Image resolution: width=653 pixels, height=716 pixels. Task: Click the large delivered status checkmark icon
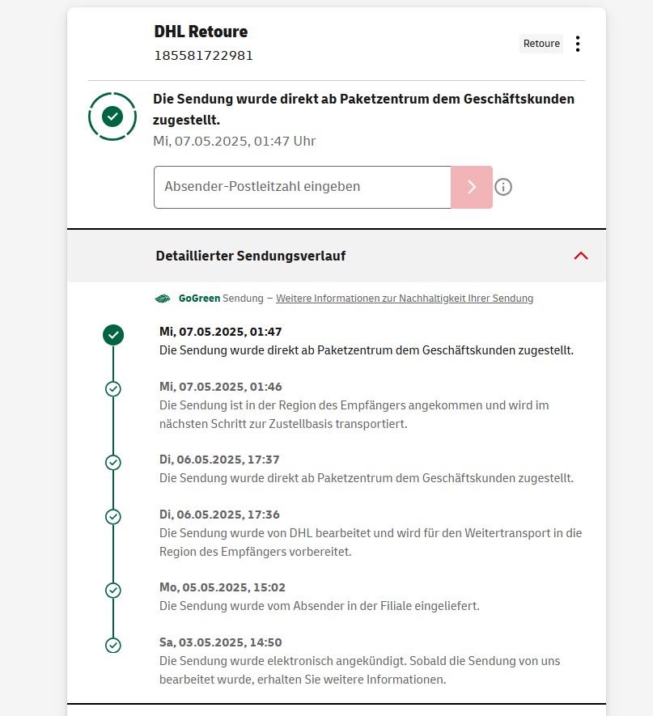[112, 117]
